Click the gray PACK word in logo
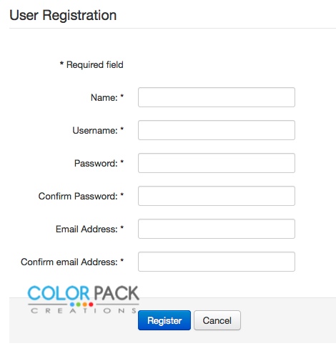The width and height of the screenshot is (336, 346). click(x=117, y=293)
